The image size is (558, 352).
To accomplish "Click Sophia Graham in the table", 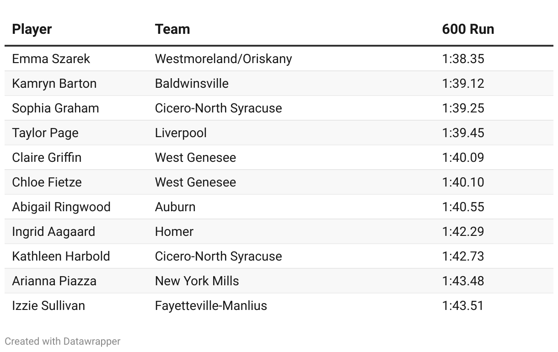I will 55,108.
